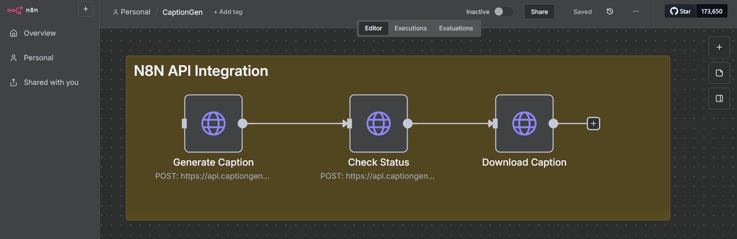Click the add sticky note icon

click(719, 73)
